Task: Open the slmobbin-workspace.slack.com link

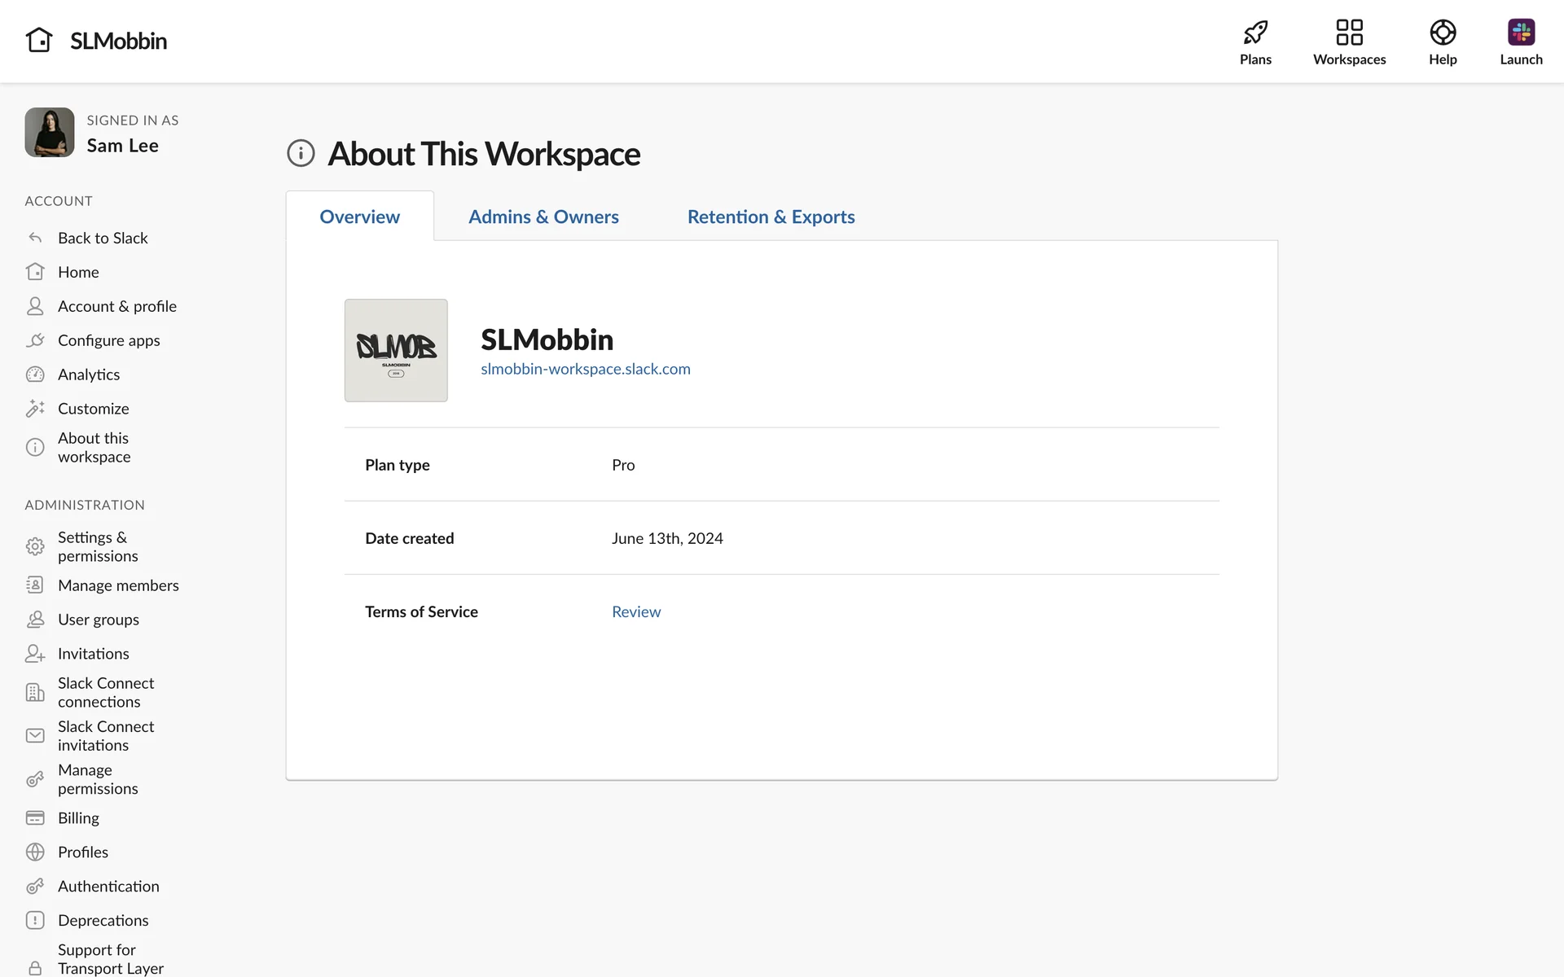Action: [x=585, y=369]
